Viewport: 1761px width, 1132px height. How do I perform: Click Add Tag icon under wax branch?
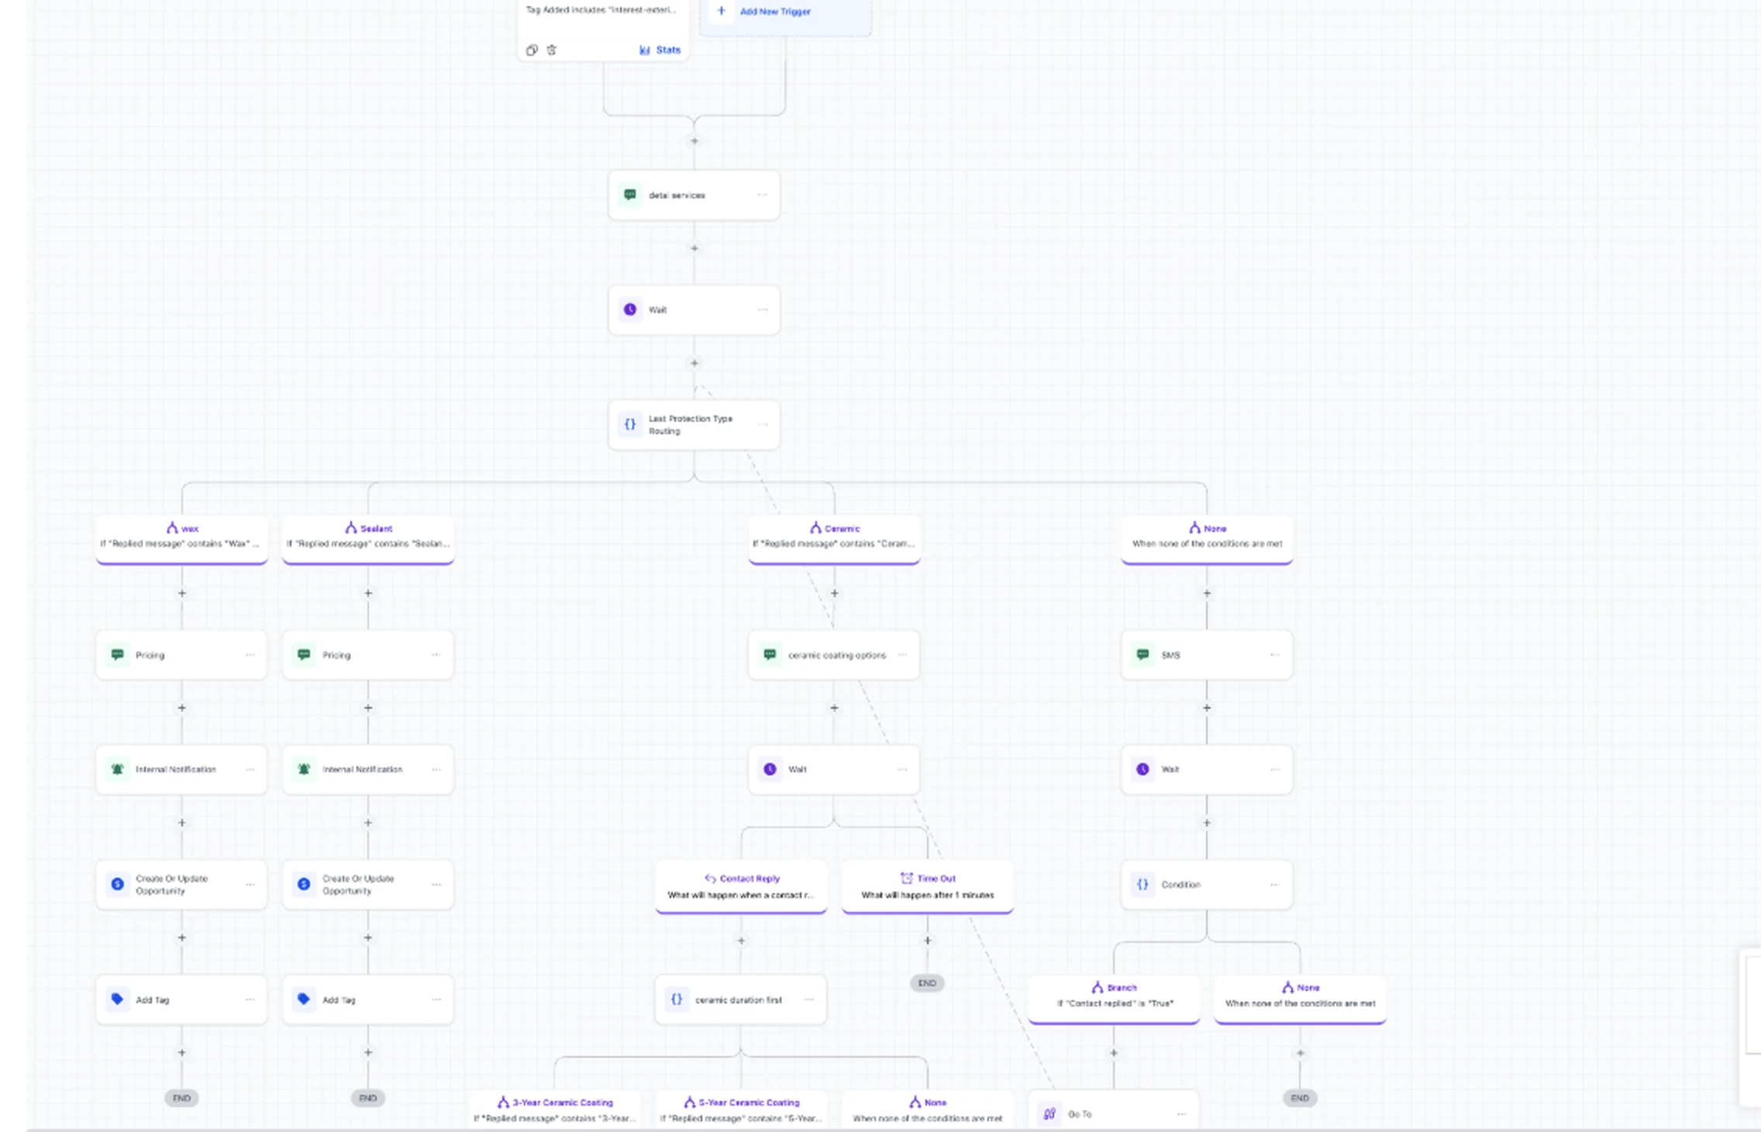[x=118, y=999]
